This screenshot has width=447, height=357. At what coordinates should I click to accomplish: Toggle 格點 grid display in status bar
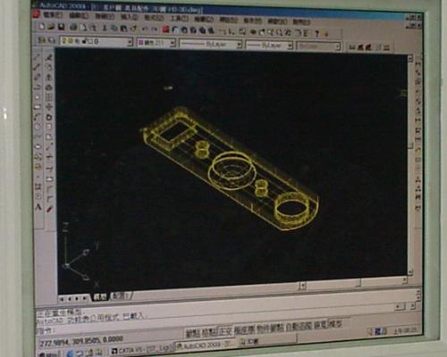click(209, 332)
